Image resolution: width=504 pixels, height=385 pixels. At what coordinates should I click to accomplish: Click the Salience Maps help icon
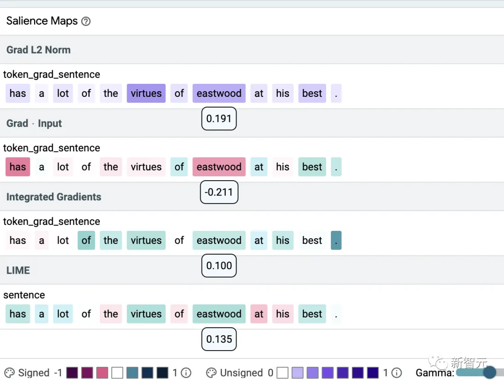[86, 21]
